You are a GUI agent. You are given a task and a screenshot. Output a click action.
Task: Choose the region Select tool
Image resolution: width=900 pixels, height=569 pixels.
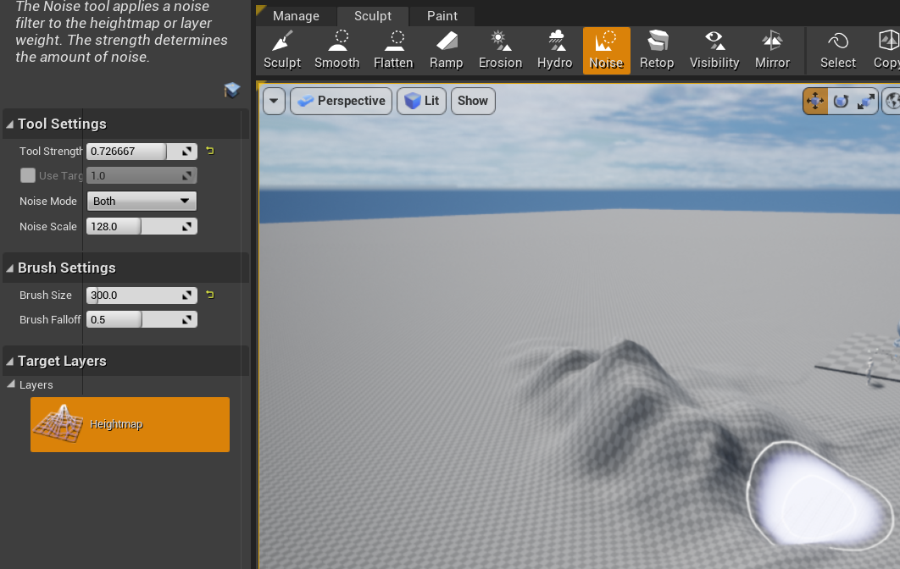click(837, 51)
